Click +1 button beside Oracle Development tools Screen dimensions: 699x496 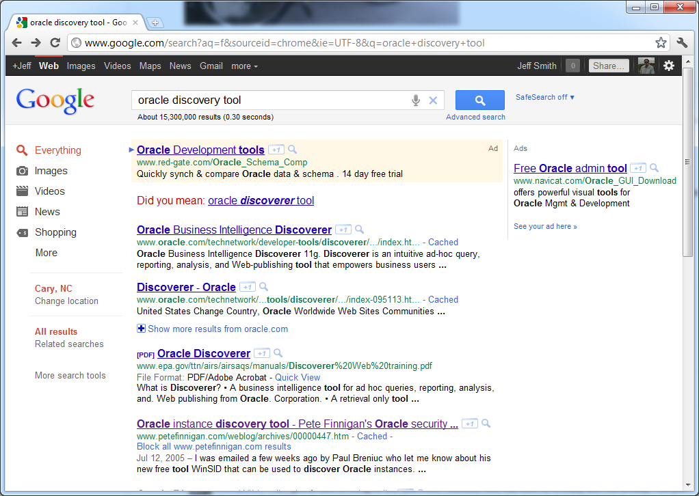(276, 150)
